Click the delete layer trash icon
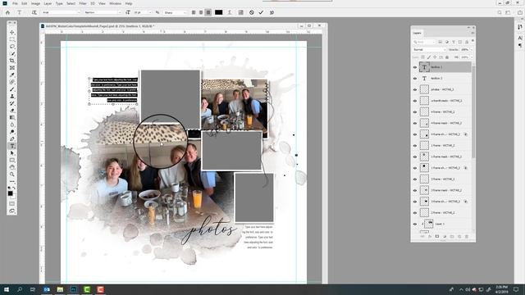 click(x=467, y=237)
